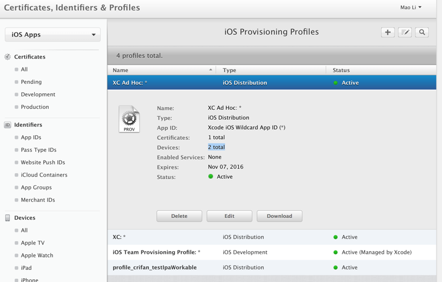Click the Devices section phone icon
The image size is (442, 282).
(8, 218)
